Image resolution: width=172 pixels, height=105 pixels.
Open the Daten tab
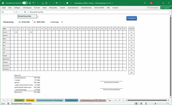click(x=45, y=8)
